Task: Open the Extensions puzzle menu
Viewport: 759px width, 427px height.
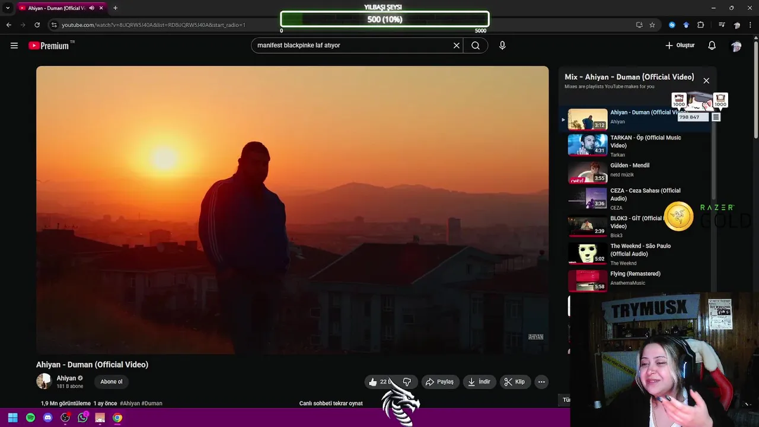Action: [x=701, y=25]
